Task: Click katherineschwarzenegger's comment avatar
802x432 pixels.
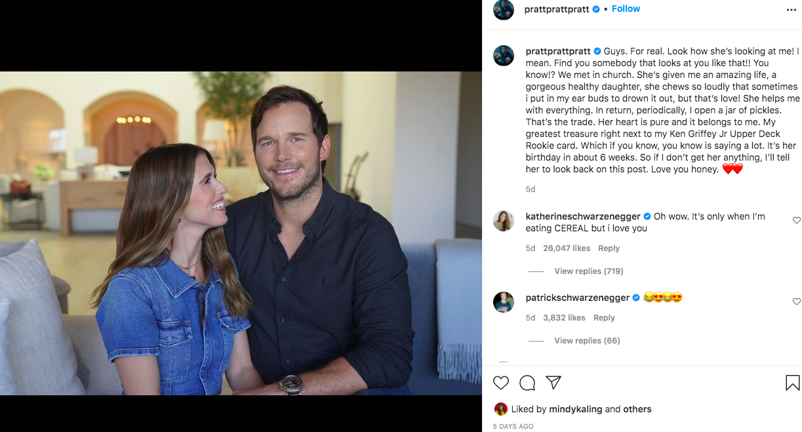Action: coord(504,221)
